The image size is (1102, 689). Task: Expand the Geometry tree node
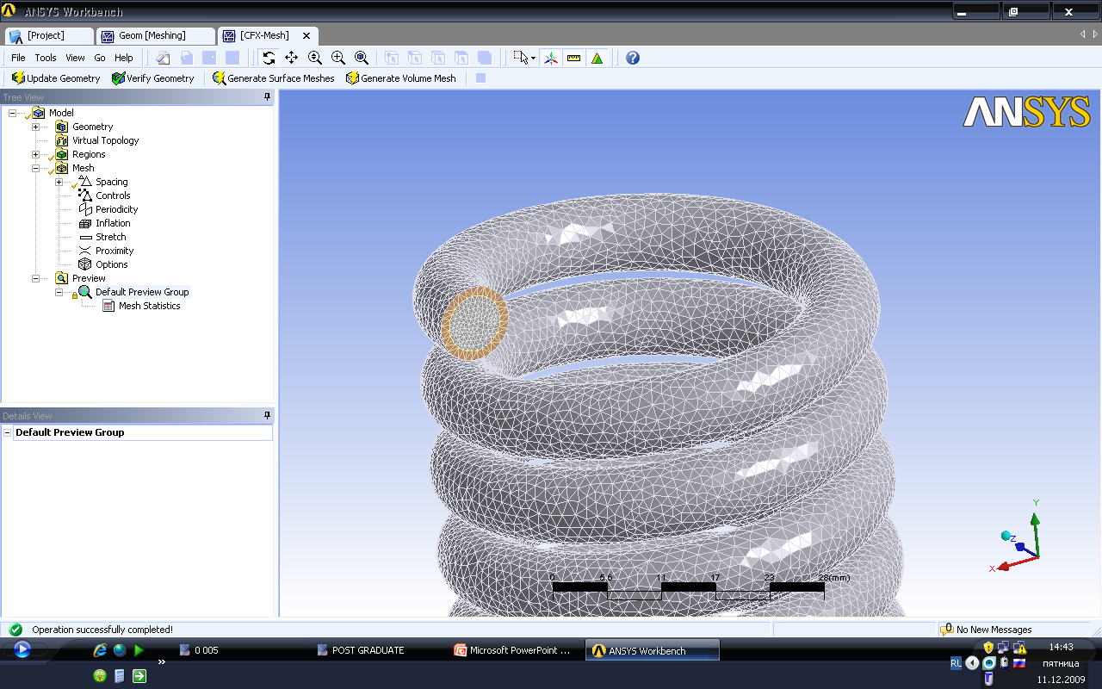35,127
